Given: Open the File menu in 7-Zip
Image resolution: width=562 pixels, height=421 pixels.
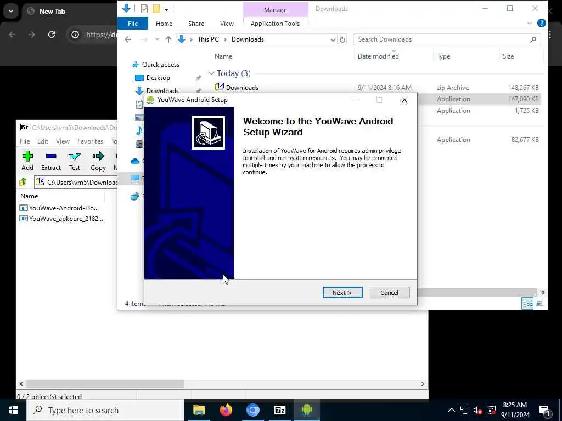Looking at the screenshot, I should point(25,141).
